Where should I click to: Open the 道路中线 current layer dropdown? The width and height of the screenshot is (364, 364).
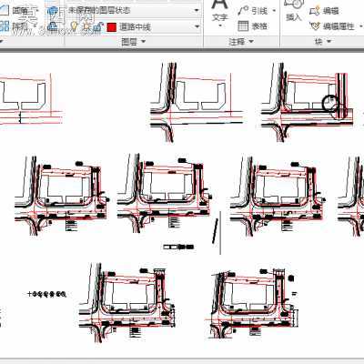pyautogui.click(x=134, y=27)
